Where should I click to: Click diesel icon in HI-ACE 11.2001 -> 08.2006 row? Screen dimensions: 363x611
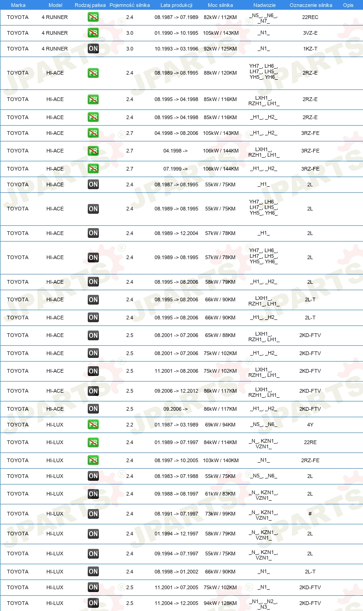93,371
